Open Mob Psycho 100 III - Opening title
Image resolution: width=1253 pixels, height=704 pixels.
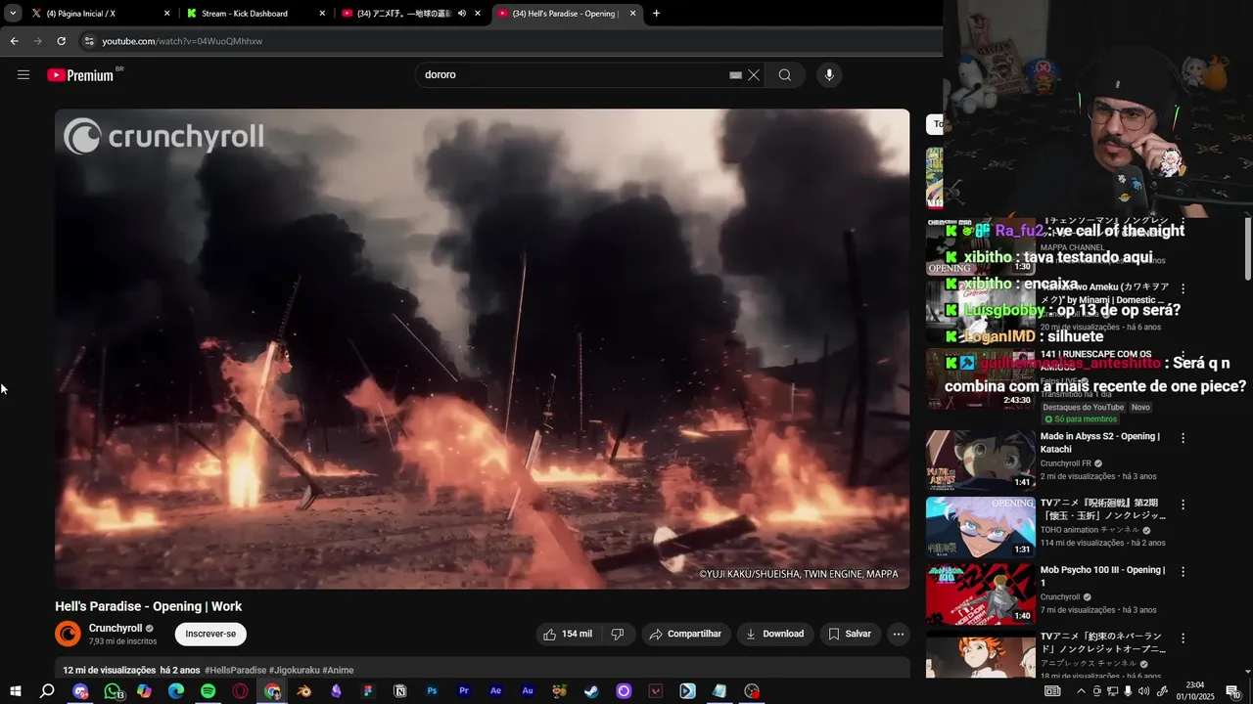[x=1103, y=576]
